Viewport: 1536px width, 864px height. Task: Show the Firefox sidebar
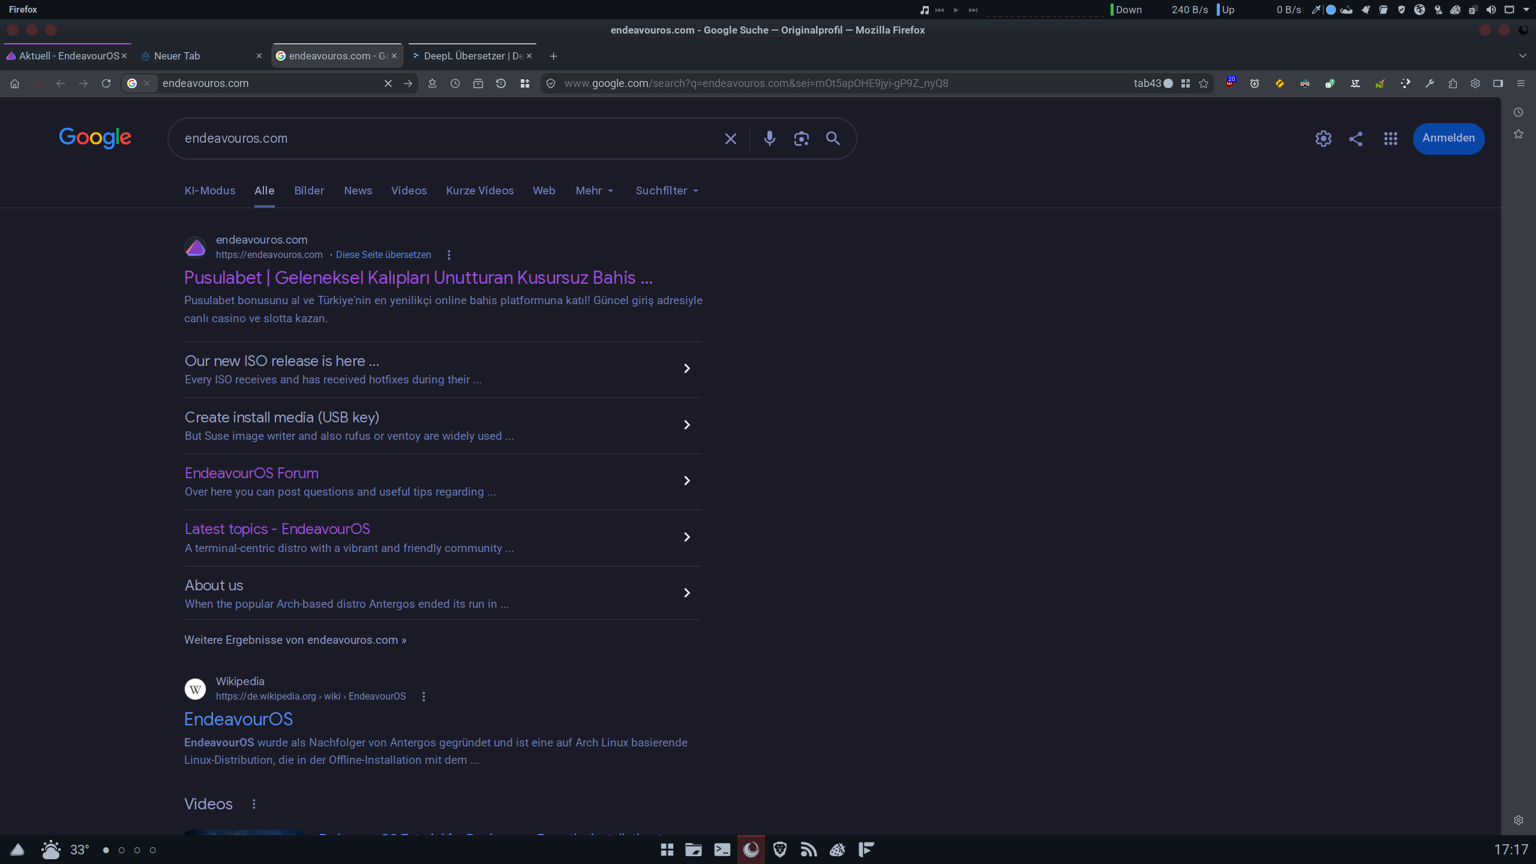tap(1498, 83)
